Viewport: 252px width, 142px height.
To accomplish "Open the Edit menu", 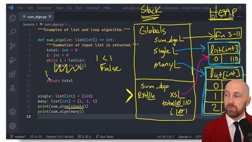I will (30, 8).
